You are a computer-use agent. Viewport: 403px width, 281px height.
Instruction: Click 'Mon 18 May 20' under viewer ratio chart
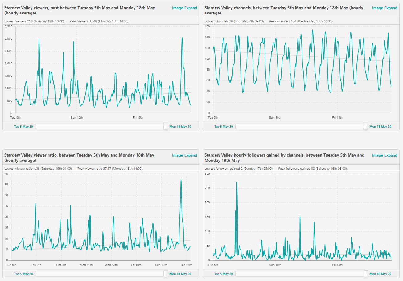click(180, 274)
